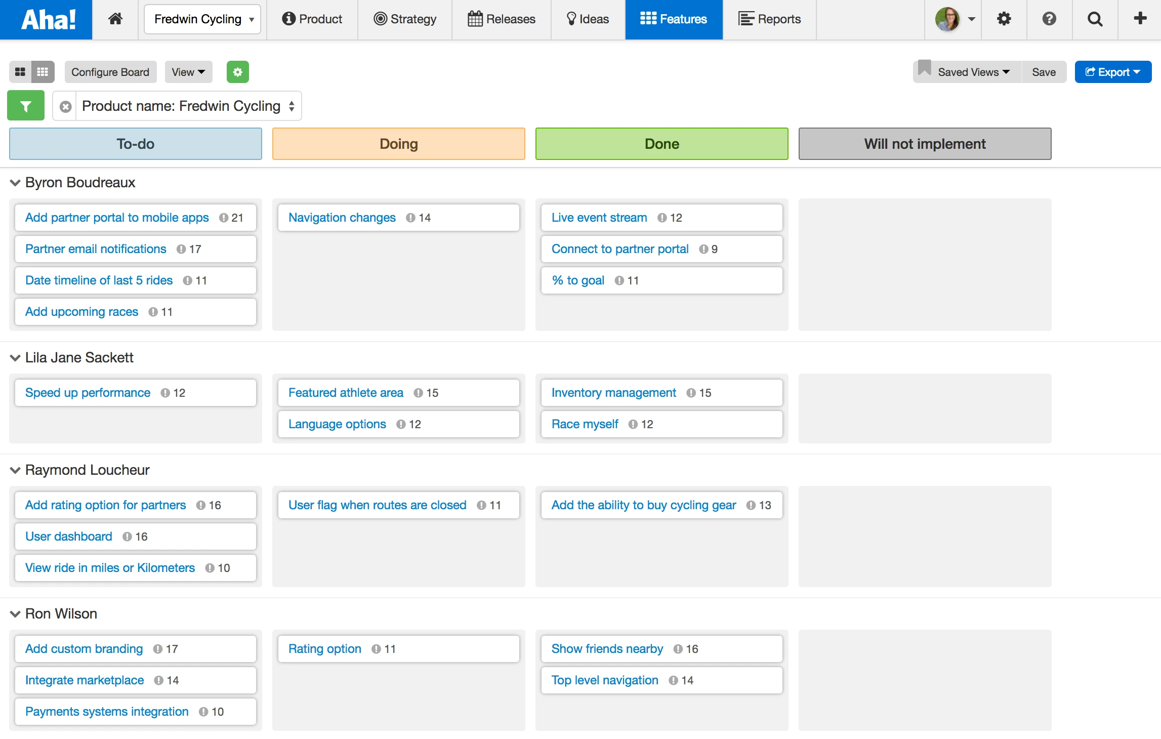Screen dimensions: 1161x739
Task: Remove the Product name filter
Action: 65,106
